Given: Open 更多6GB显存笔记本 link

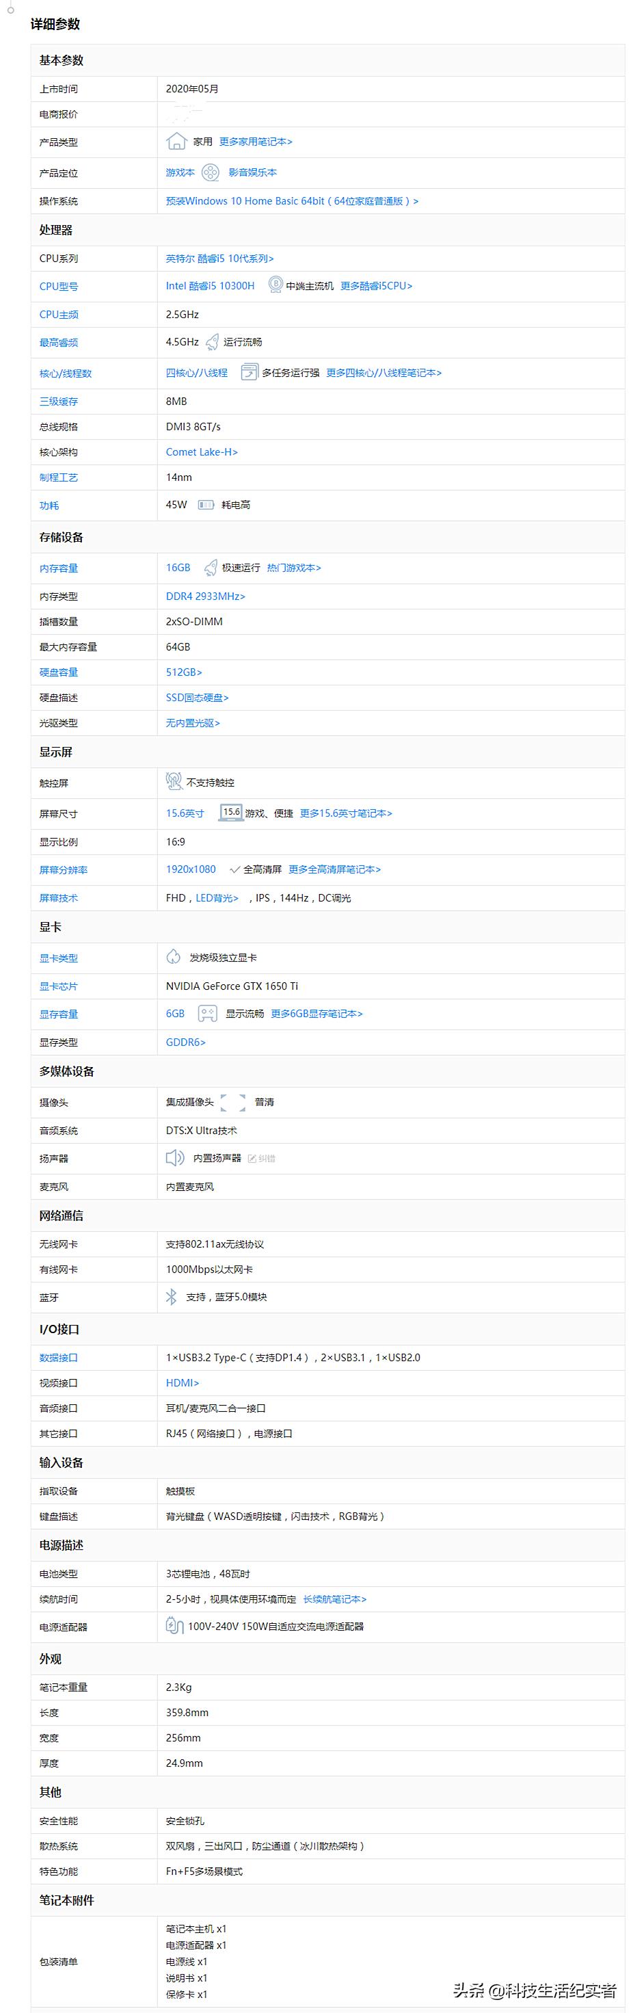Looking at the screenshot, I should pyautogui.click(x=317, y=1014).
